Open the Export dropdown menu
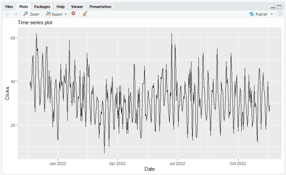The image size is (286, 175). tap(56, 14)
